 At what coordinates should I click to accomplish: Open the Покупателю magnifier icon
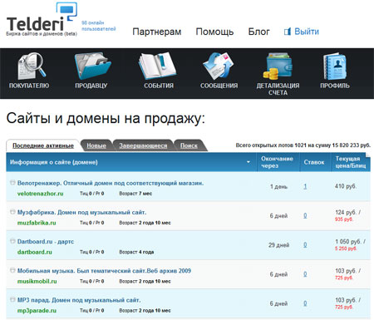coord(32,66)
